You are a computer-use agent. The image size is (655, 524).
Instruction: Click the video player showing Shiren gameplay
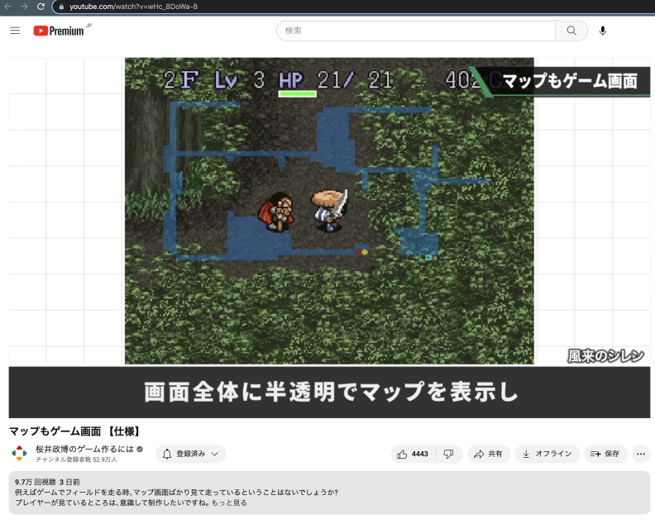tap(329, 237)
